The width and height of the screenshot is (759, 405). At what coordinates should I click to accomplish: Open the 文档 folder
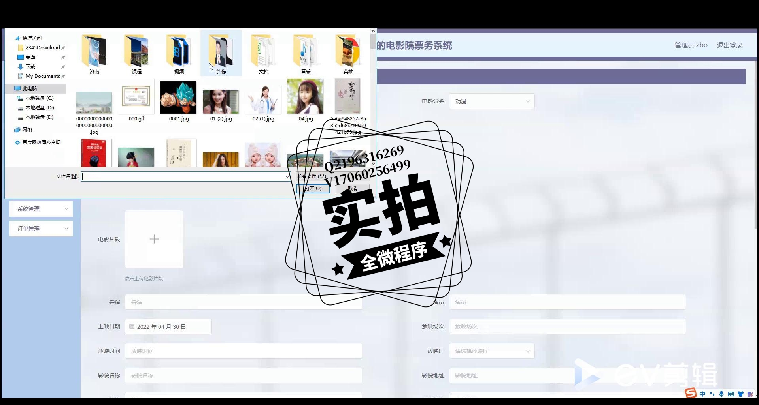click(263, 53)
